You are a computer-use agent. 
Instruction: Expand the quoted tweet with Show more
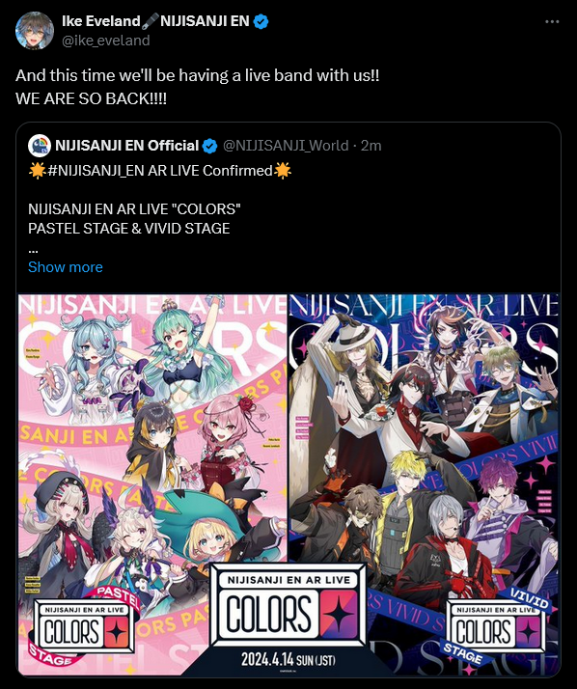point(66,267)
